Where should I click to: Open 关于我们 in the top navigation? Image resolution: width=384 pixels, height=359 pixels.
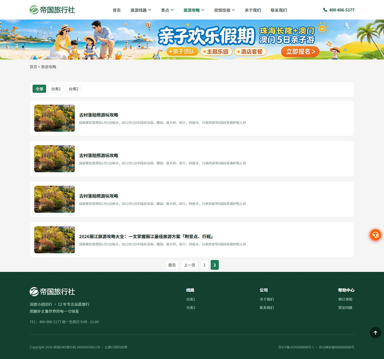(x=253, y=10)
